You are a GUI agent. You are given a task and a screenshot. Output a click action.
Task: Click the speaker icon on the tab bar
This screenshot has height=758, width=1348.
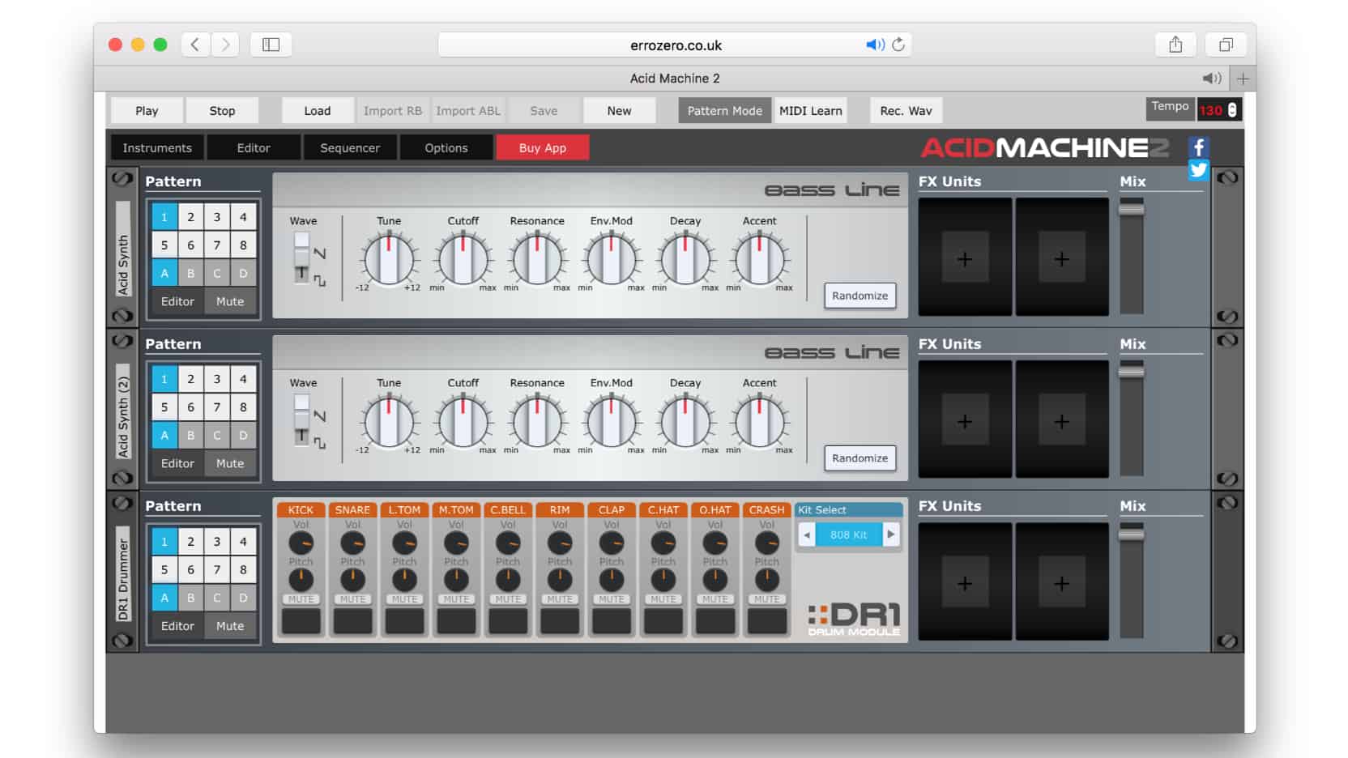click(x=1212, y=79)
